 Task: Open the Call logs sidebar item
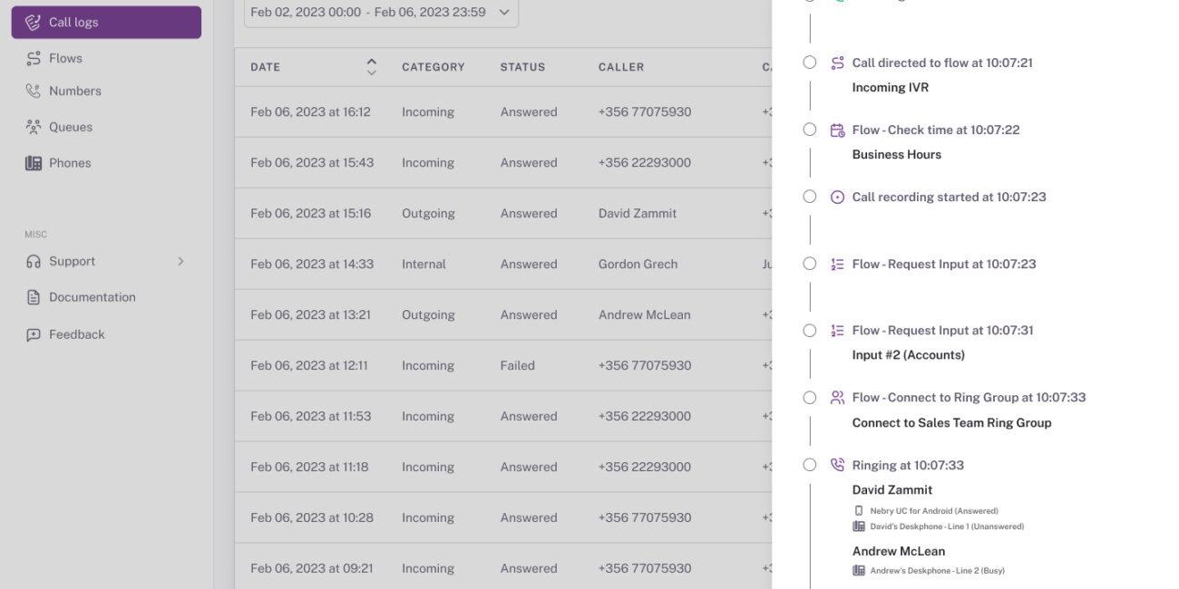[x=106, y=23]
